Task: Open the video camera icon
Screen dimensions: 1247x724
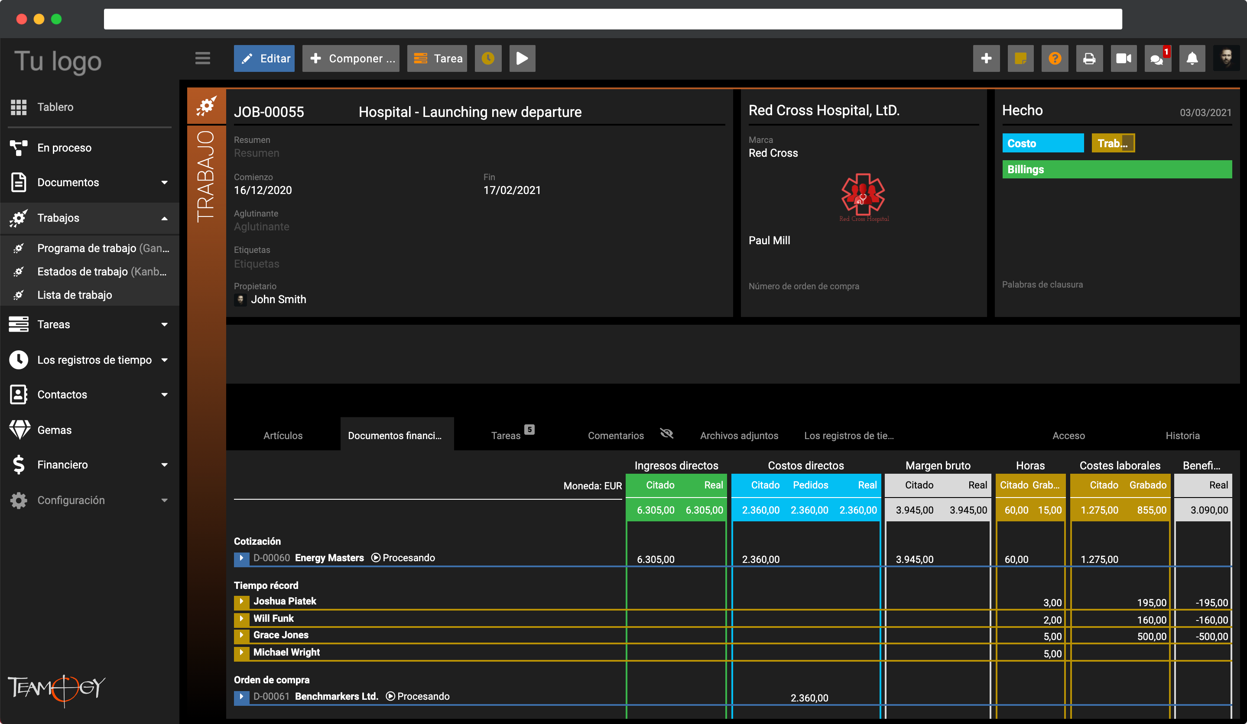Action: click(x=1123, y=58)
